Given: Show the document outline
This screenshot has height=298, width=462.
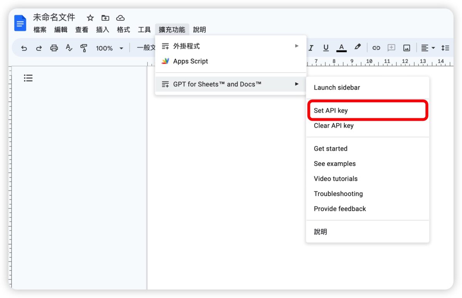Looking at the screenshot, I should [x=28, y=78].
